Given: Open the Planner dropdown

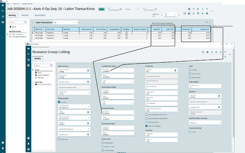Looking at the screenshot, I should tap(132, 9).
